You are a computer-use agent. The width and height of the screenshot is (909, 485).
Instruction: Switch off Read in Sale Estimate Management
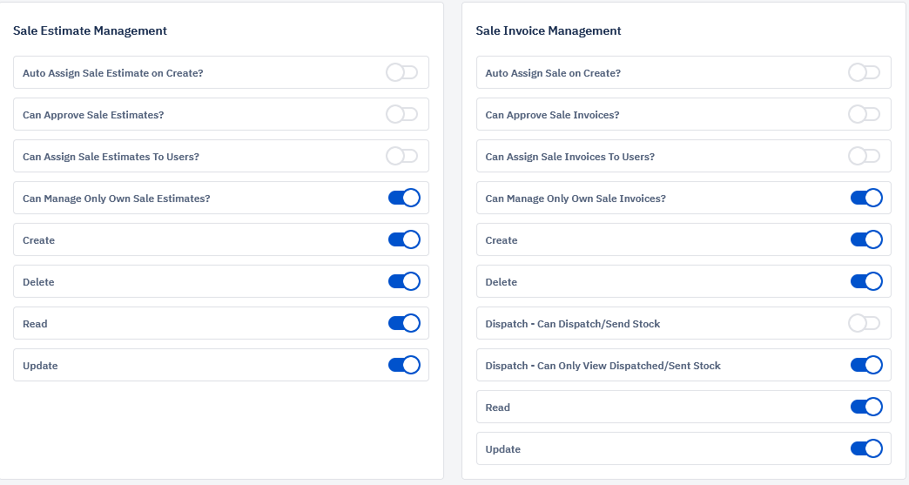coord(404,323)
